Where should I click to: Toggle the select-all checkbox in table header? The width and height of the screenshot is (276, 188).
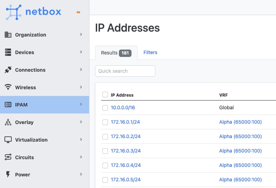click(x=105, y=95)
